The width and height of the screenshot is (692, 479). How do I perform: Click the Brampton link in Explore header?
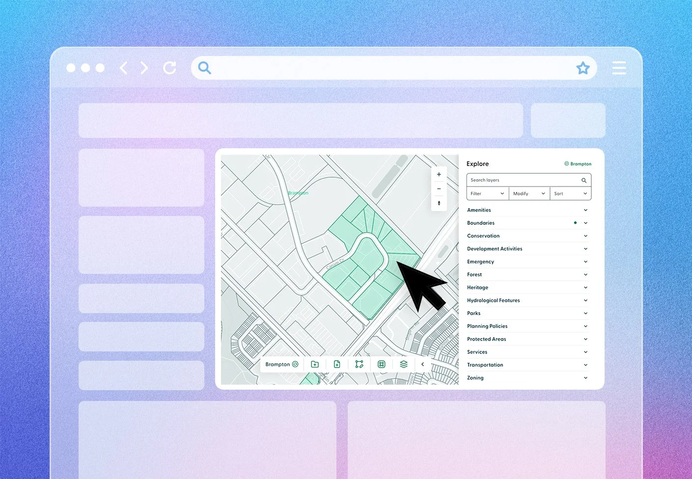pyautogui.click(x=578, y=164)
